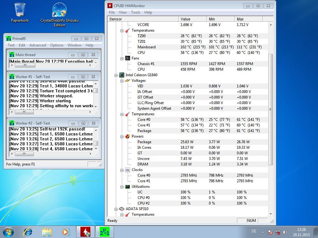Click HWMonitor vertical scrollbar thumb

click(x=270, y=109)
